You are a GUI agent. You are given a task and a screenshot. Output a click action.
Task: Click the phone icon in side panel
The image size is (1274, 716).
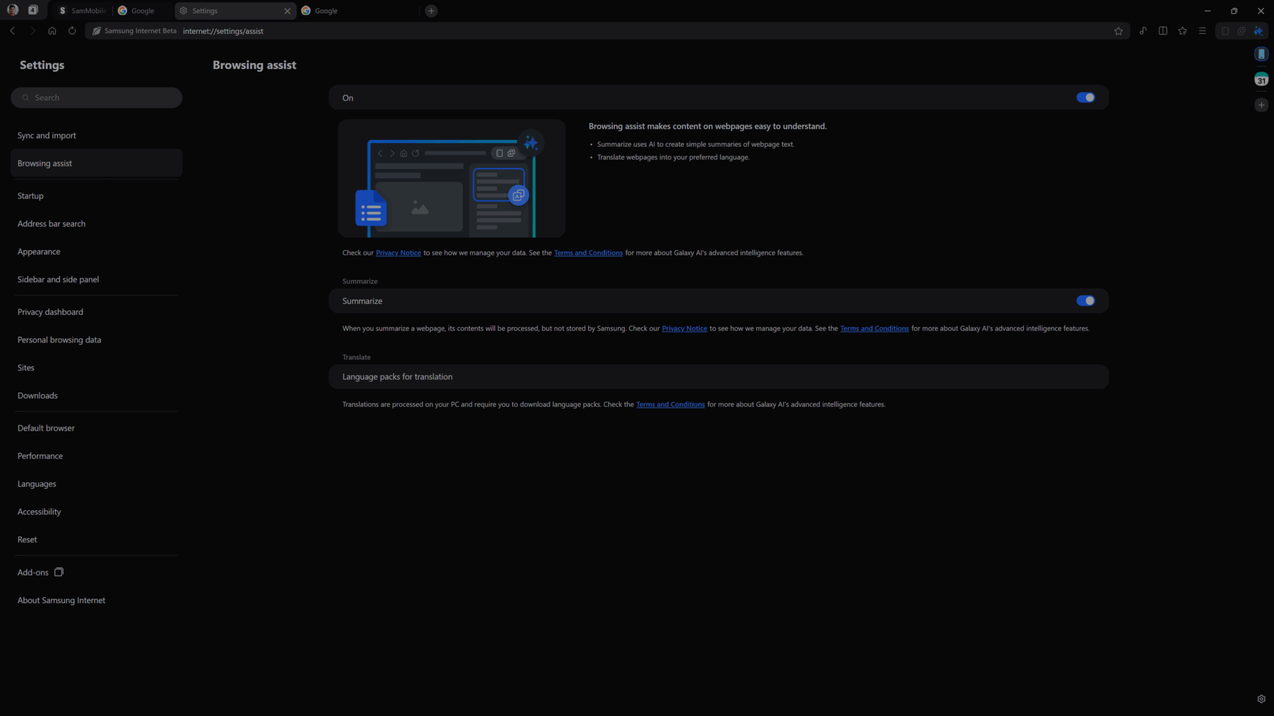click(1261, 54)
